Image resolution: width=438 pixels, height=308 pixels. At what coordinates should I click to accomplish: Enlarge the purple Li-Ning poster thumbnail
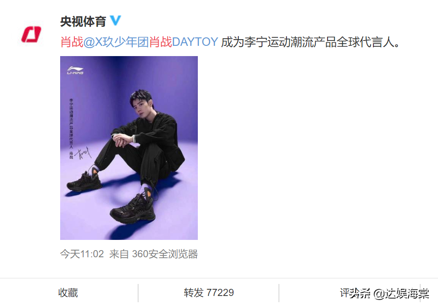coord(129,148)
